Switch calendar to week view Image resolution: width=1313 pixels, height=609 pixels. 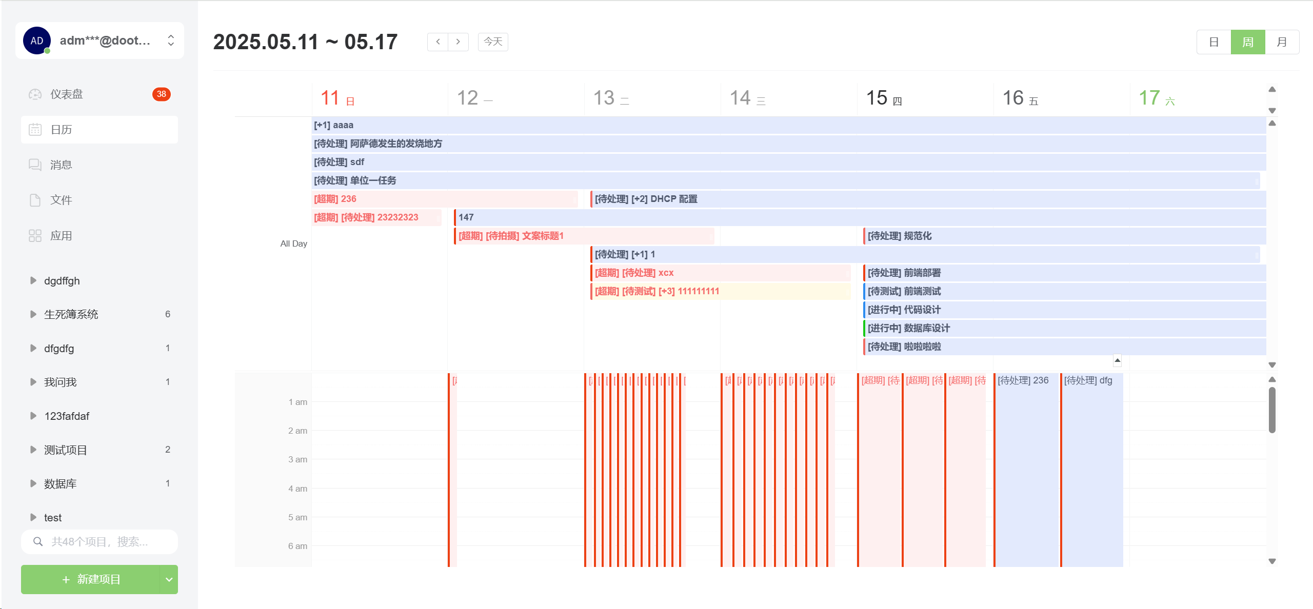[1247, 42]
